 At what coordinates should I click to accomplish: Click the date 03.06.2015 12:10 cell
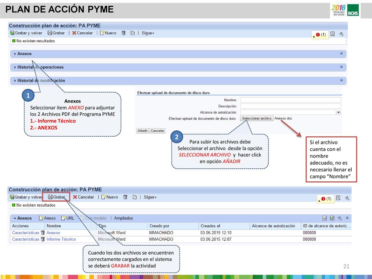[x=216, y=233]
